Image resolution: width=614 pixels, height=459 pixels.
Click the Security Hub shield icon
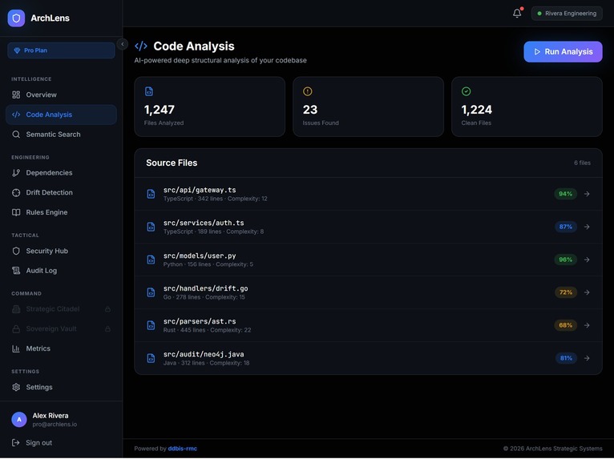[16, 251]
